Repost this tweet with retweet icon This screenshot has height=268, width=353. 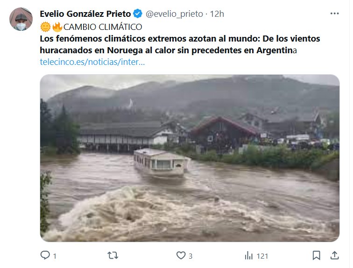coord(113,255)
